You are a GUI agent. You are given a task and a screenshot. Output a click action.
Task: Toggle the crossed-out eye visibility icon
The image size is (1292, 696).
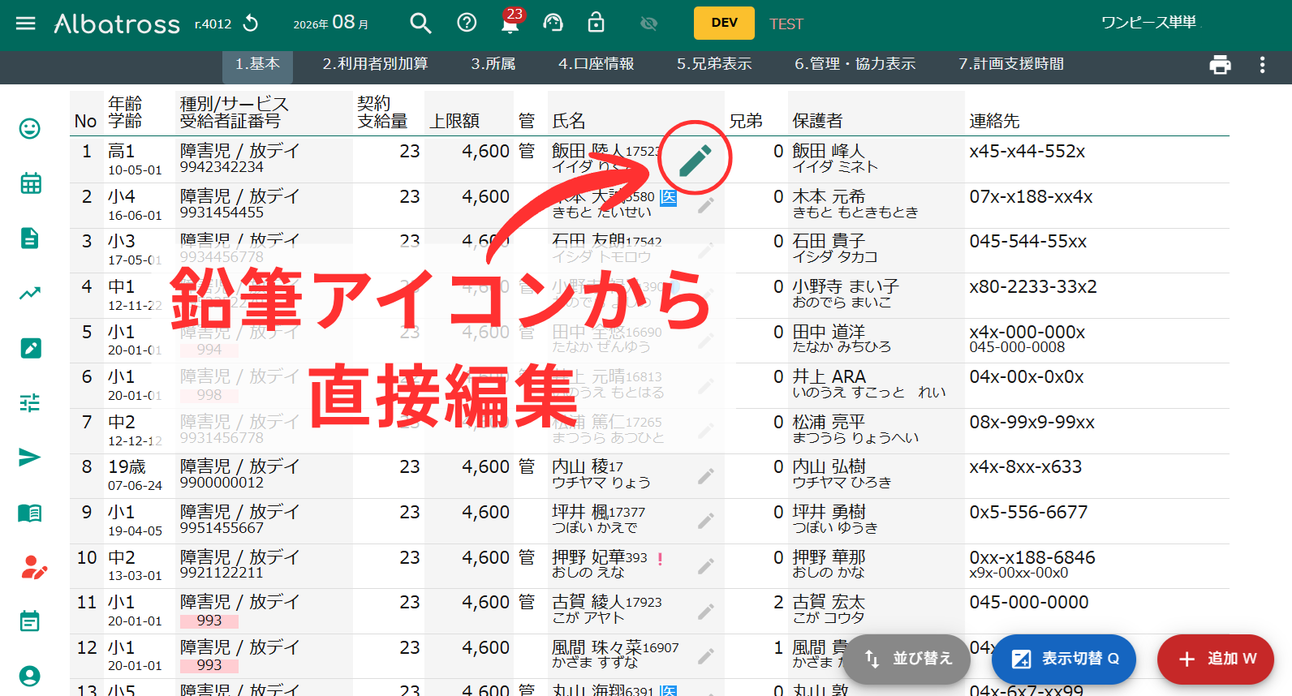pyautogui.click(x=648, y=24)
